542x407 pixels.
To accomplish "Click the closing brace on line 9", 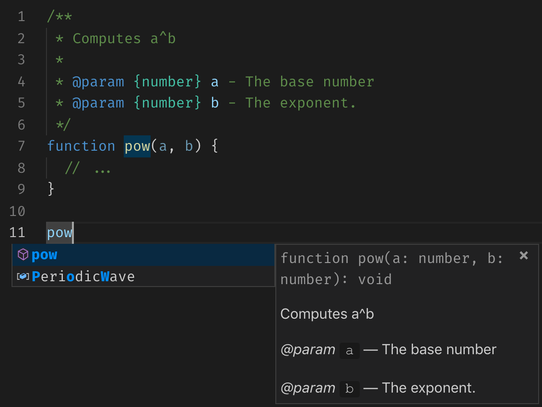I will pos(51,189).
